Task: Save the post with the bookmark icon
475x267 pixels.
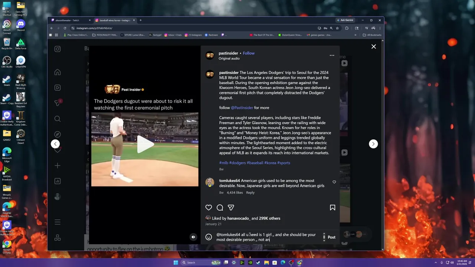Action: 332,208
